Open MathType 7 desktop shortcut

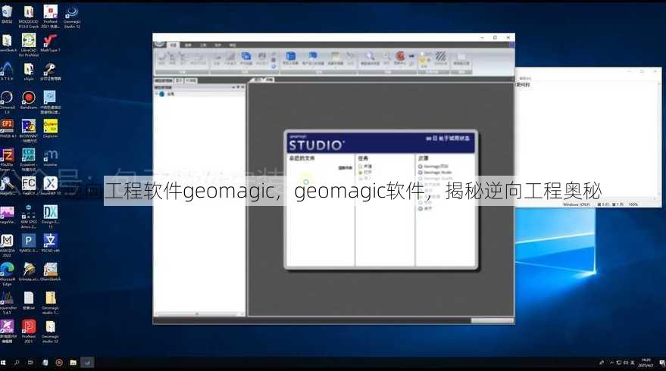coord(50,44)
